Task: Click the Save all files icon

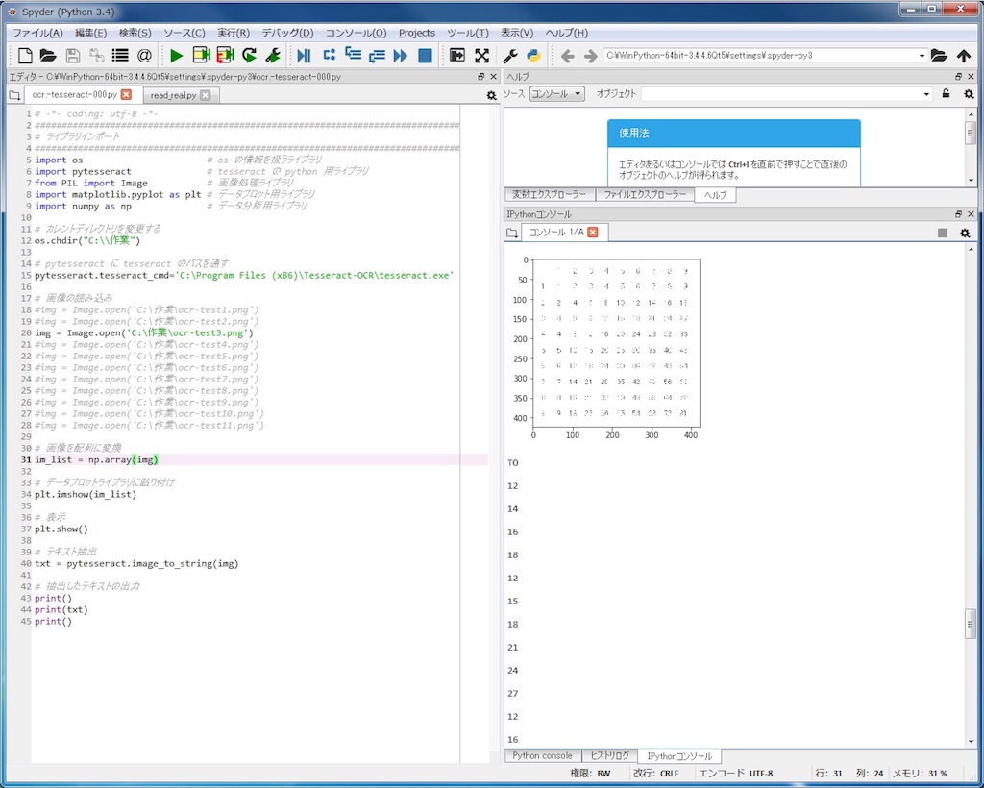Action: [97, 56]
